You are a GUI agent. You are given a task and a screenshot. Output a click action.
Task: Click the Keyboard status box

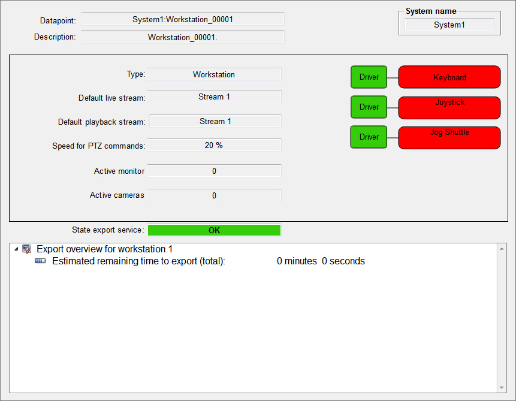tap(449, 77)
